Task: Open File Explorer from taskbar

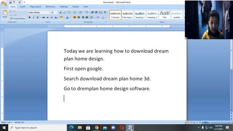Action: 80,128
